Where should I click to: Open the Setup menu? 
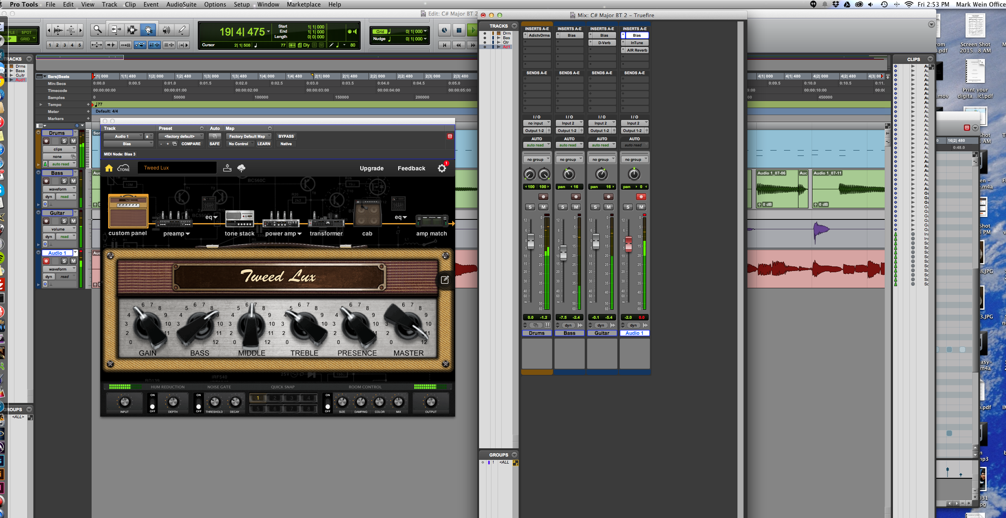(242, 5)
